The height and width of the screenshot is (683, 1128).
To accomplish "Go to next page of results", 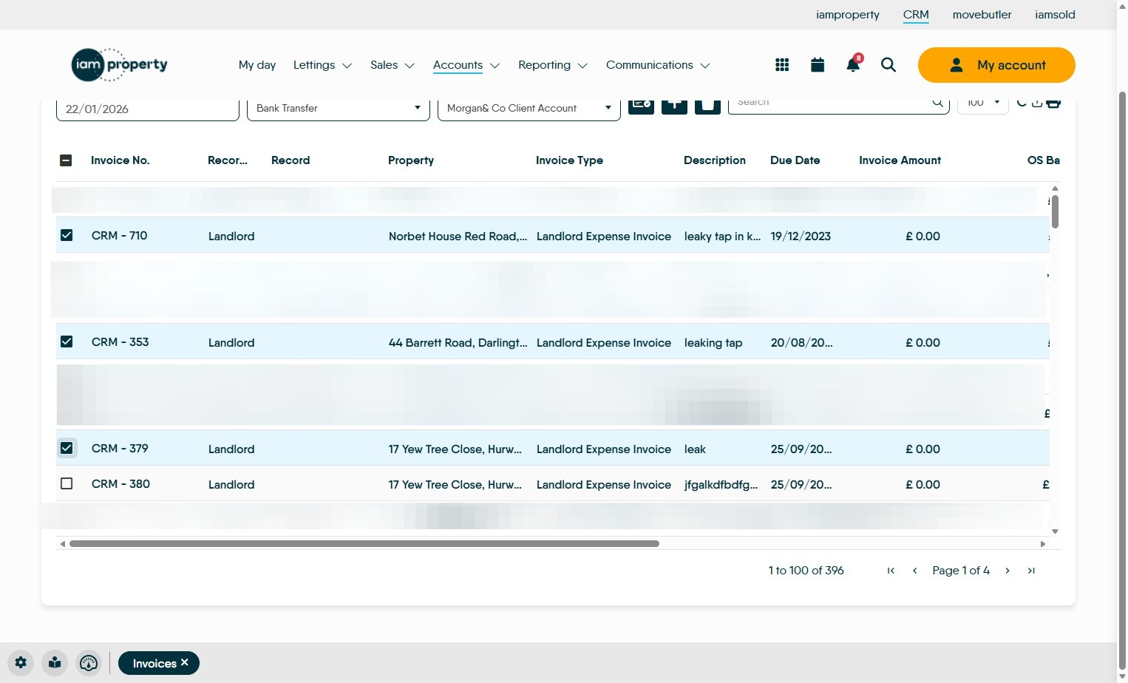I will [1008, 571].
